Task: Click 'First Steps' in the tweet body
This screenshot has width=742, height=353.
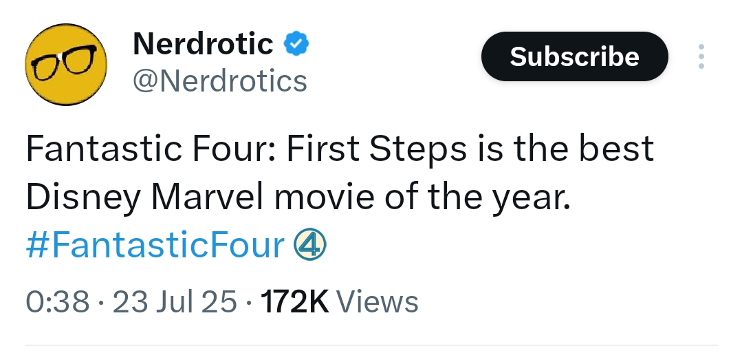Action: 376,149
